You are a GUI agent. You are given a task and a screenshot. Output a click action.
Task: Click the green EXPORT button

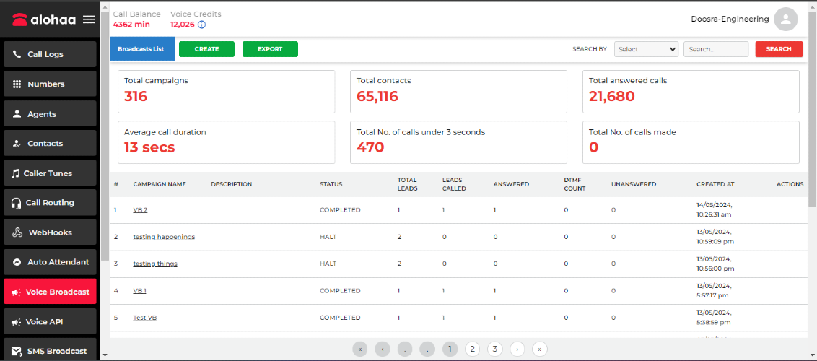[270, 49]
